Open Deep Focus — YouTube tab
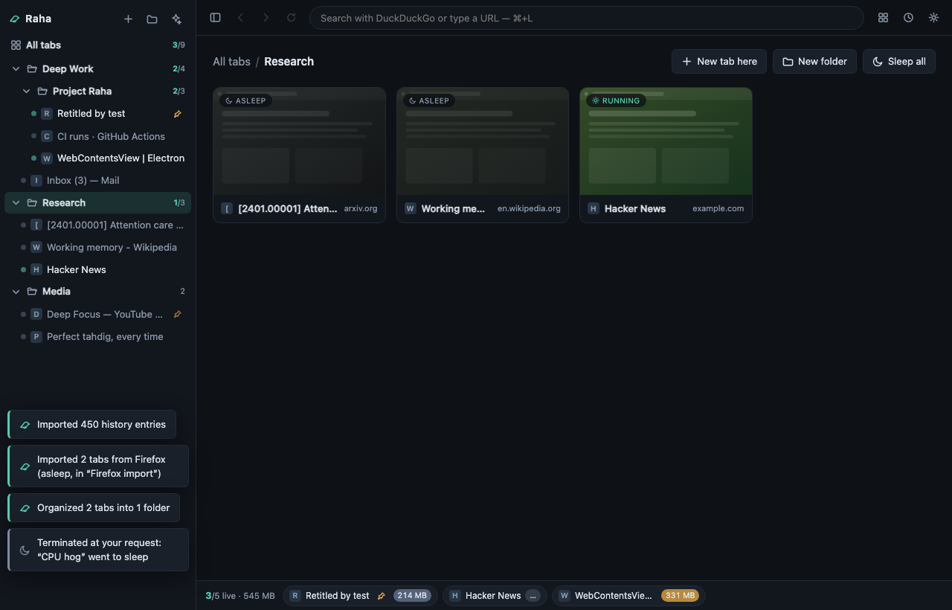The image size is (952, 610). click(x=97, y=314)
